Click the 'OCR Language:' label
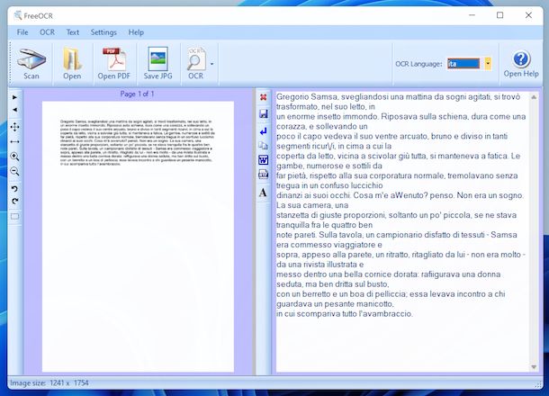 pos(418,64)
